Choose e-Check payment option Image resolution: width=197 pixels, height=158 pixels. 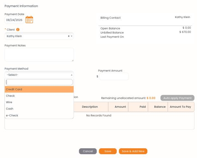tap(39, 115)
